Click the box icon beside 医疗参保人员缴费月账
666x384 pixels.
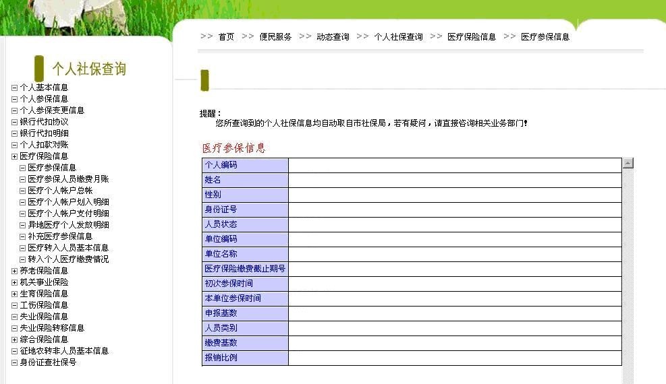click(23, 179)
